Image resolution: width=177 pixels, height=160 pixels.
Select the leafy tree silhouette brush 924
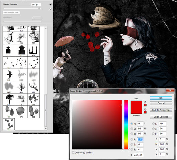click(9, 99)
